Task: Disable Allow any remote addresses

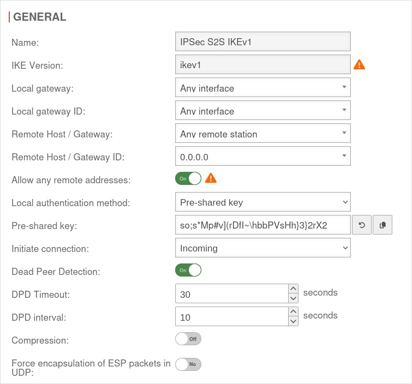Action: point(188,178)
